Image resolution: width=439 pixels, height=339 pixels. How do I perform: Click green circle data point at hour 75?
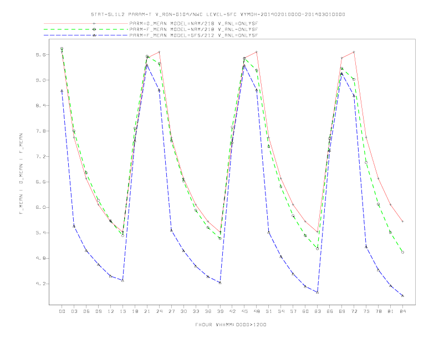click(x=366, y=162)
